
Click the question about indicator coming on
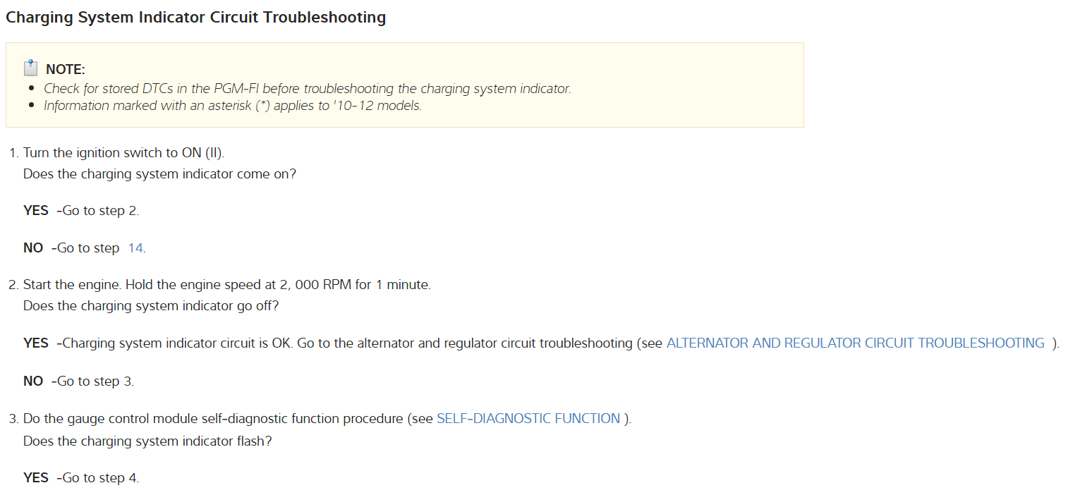point(159,173)
